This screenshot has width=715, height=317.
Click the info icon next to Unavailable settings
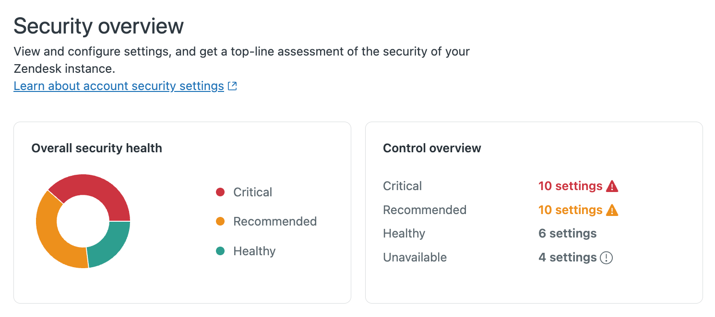coord(606,257)
